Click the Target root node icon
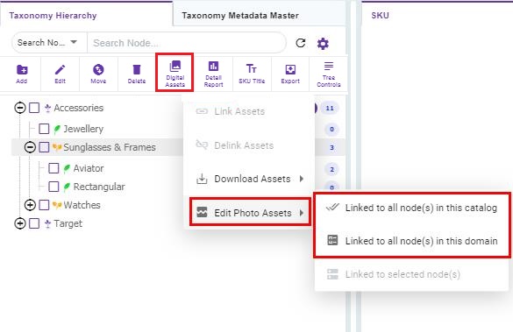The width and height of the screenshot is (513, 332). click(47, 223)
